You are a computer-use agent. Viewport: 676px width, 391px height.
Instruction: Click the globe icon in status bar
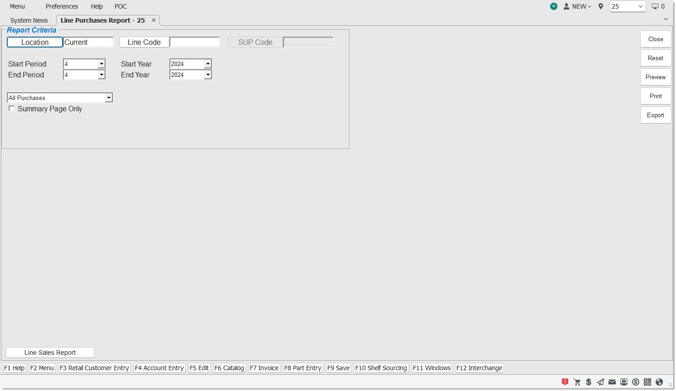tap(659, 382)
